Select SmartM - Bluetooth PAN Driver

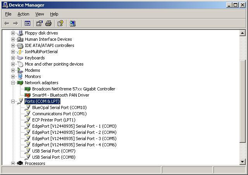[61, 95]
